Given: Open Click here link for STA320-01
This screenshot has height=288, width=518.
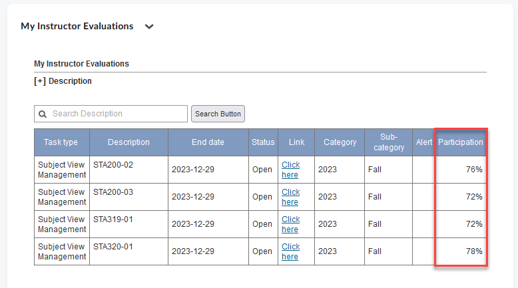Looking at the screenshot, I should (x=291, y=251).
